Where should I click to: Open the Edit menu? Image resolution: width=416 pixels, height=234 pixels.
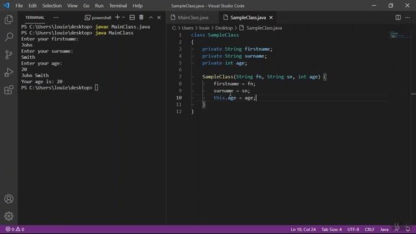pos(32,6)
